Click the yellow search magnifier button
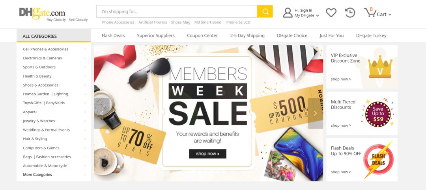The height and width of the screenshot is (190, 426). [x=265, y=11]
